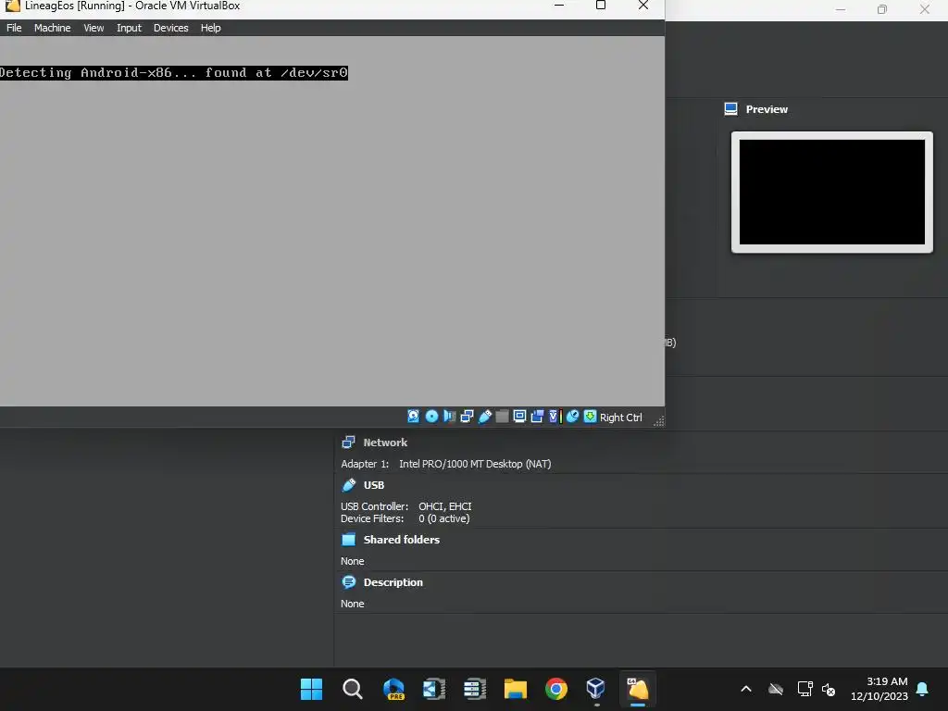
Task: Click the USB section plug icon
Action: click(x=349, y=485)
